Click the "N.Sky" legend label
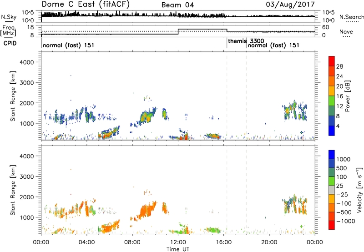Viewport: 364px width, 252px height. click(9, 17)
